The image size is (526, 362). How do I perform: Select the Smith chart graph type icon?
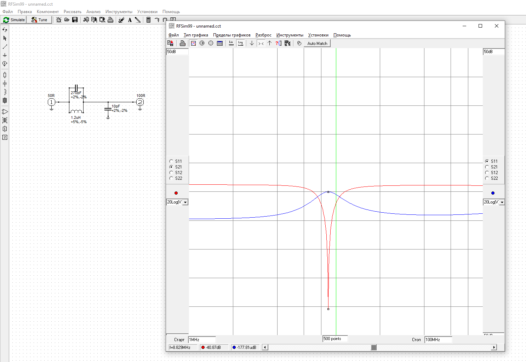202,43
